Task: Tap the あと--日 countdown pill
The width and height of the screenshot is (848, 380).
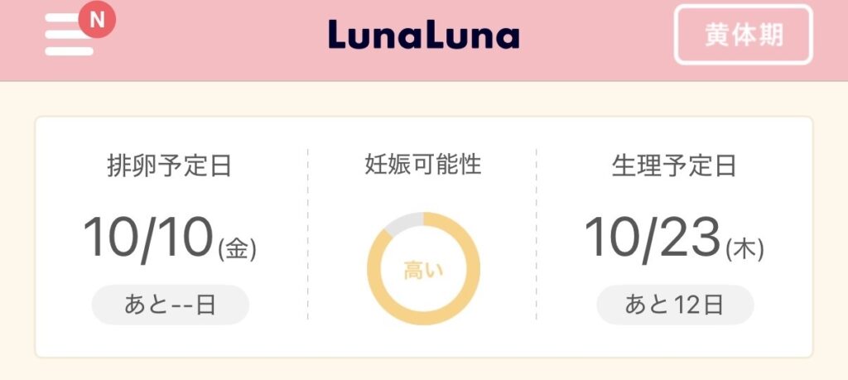Action: tap(170, 305)
